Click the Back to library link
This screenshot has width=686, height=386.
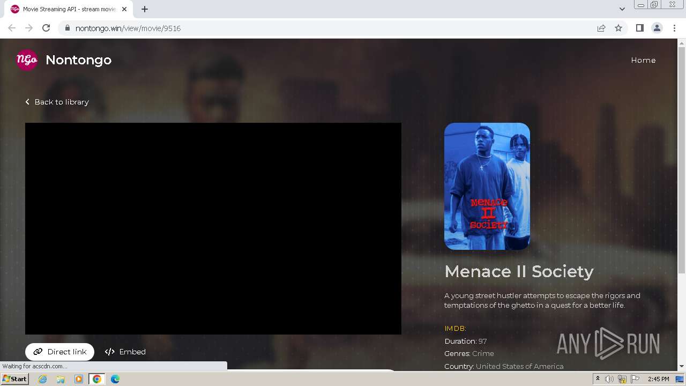click(57, 102)
